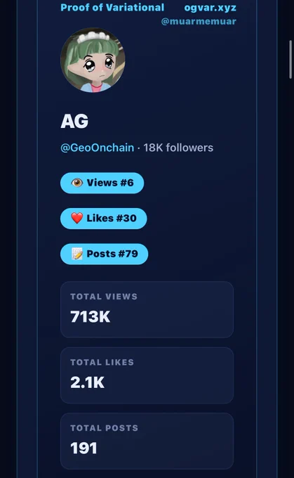This screenshot has height=478, width=294.
Task: Click the 713K views number
Action: [90, 317]
